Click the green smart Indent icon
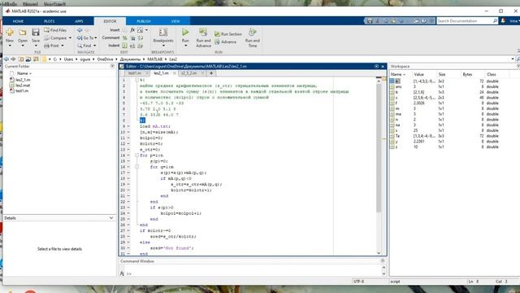Screen dimensions: 520x293 (124, 46)
